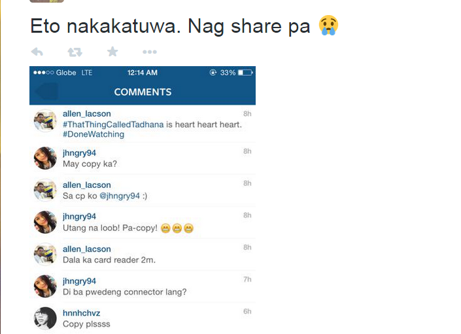Click the COMMENTS header title
Screen dimensions: 461x334
pos(143,92)
